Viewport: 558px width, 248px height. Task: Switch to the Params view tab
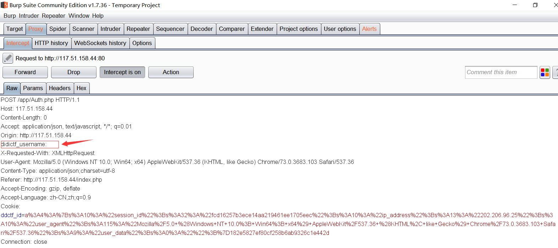(x=33, y=88)
